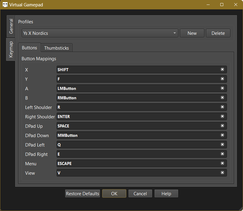Viewport: 243px width, 211px height.
Task: Minimize the Virtual Gamepad window
Action: (x=208, y=5)
